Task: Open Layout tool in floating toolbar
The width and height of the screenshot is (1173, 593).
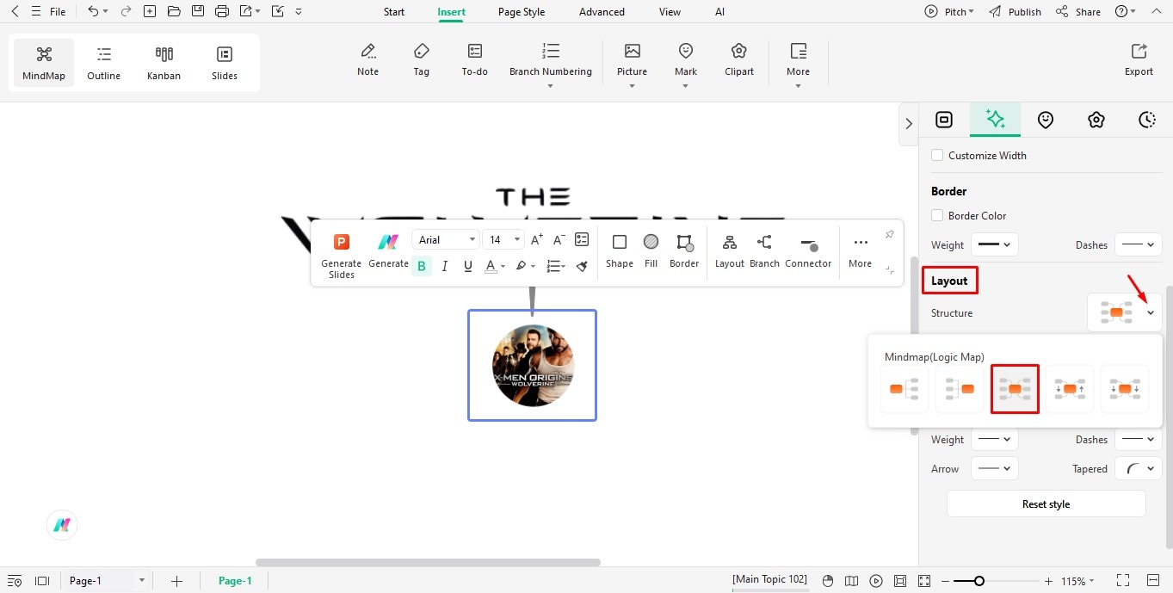Action: pyautogui.click(x=730, y=250)
